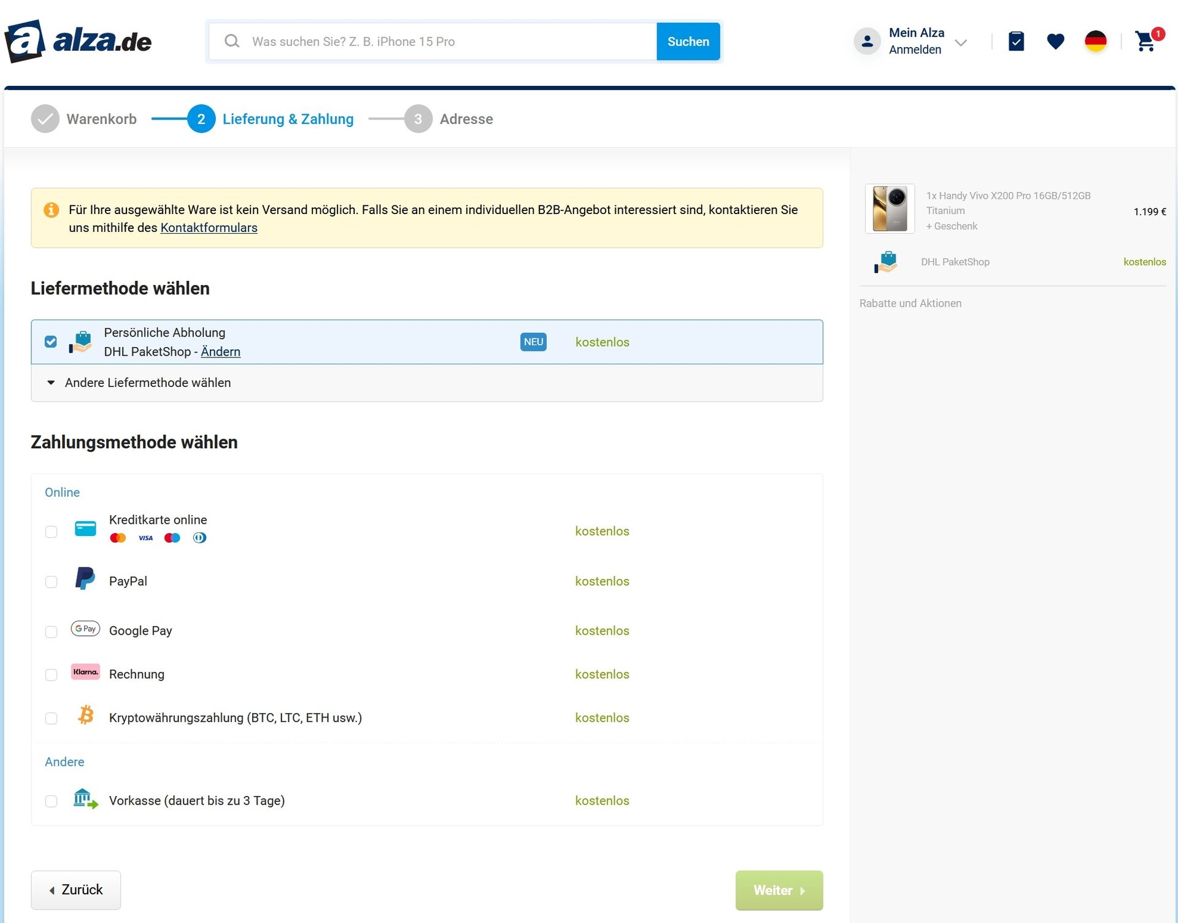This screenshot has width=1178, height=923.
Task: Click the Vivo X200 Pro thumbnail
Action: (x=890, y=209)
